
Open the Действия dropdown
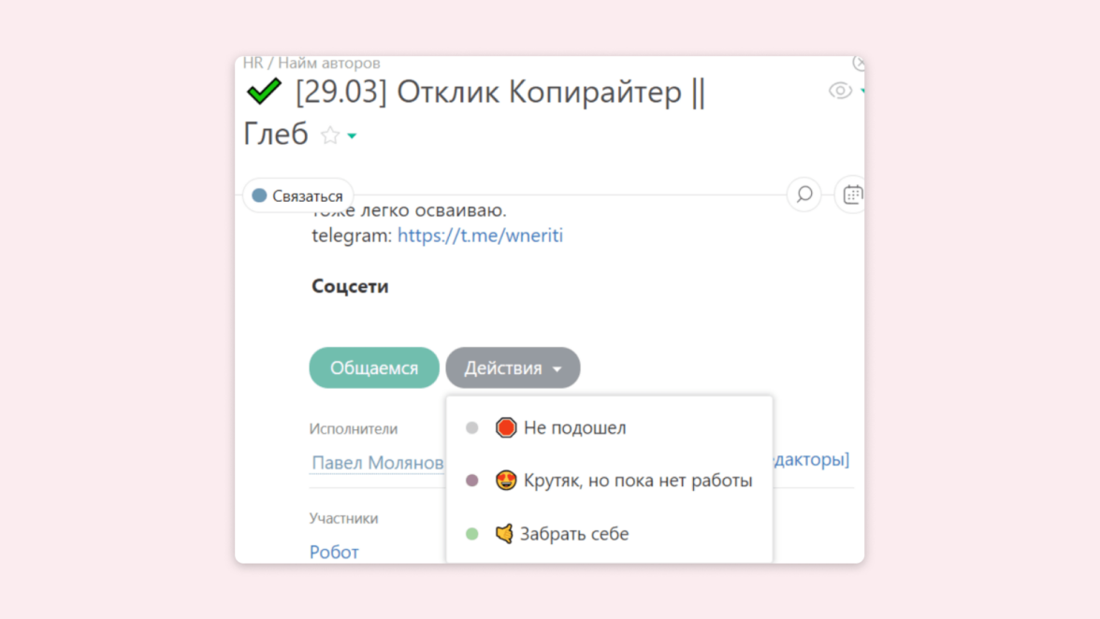(x=513, y=368)
